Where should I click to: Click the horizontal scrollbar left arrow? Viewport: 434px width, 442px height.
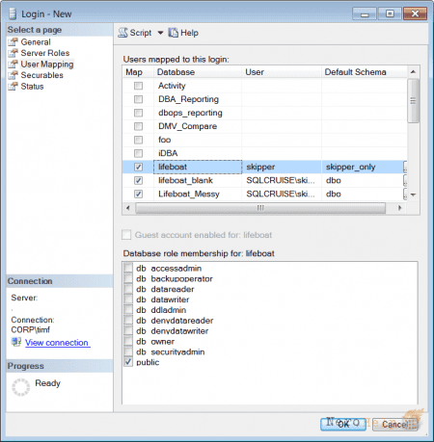[128, 208]
